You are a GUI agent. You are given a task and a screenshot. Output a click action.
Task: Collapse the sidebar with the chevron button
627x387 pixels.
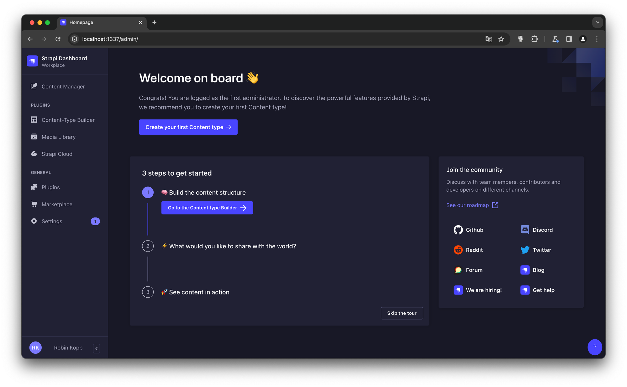tap(97, 348)
